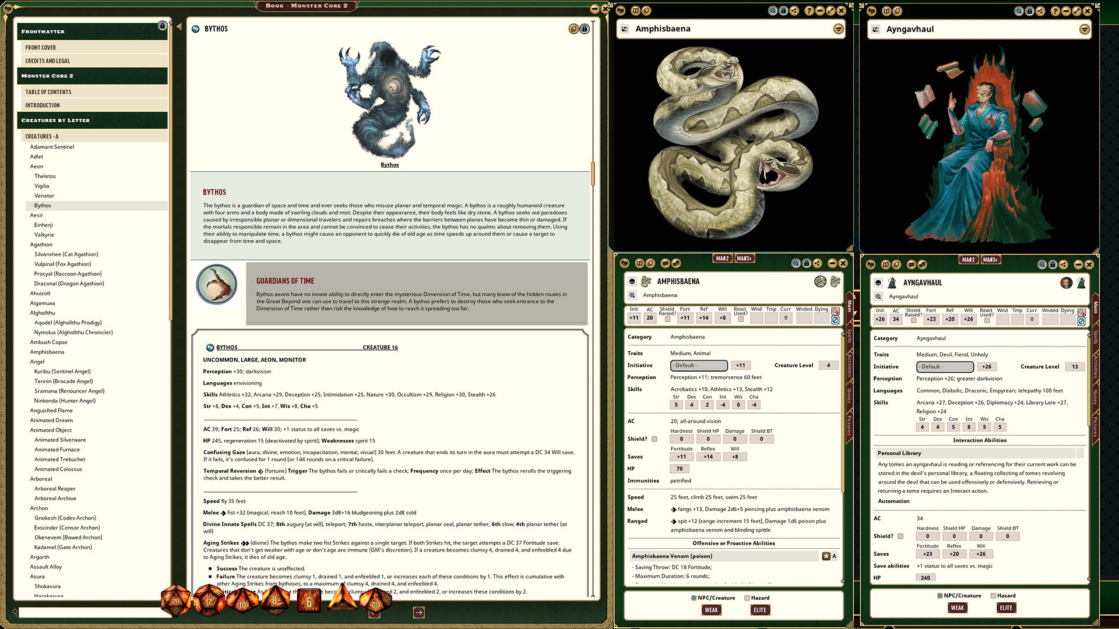
Task: Open the dropdown arrow on the Amphisbaena image window
Action: [838, 29]
